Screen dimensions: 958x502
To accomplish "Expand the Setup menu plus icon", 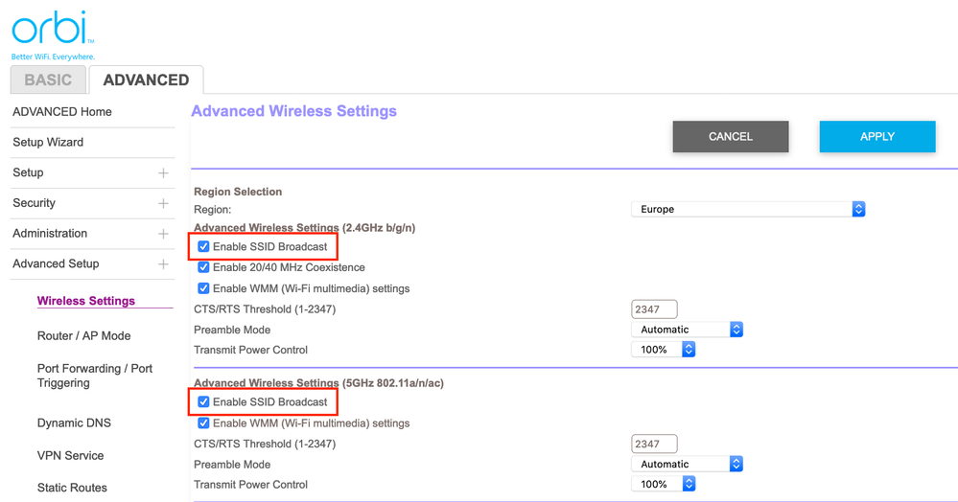I will click(163, 173).
